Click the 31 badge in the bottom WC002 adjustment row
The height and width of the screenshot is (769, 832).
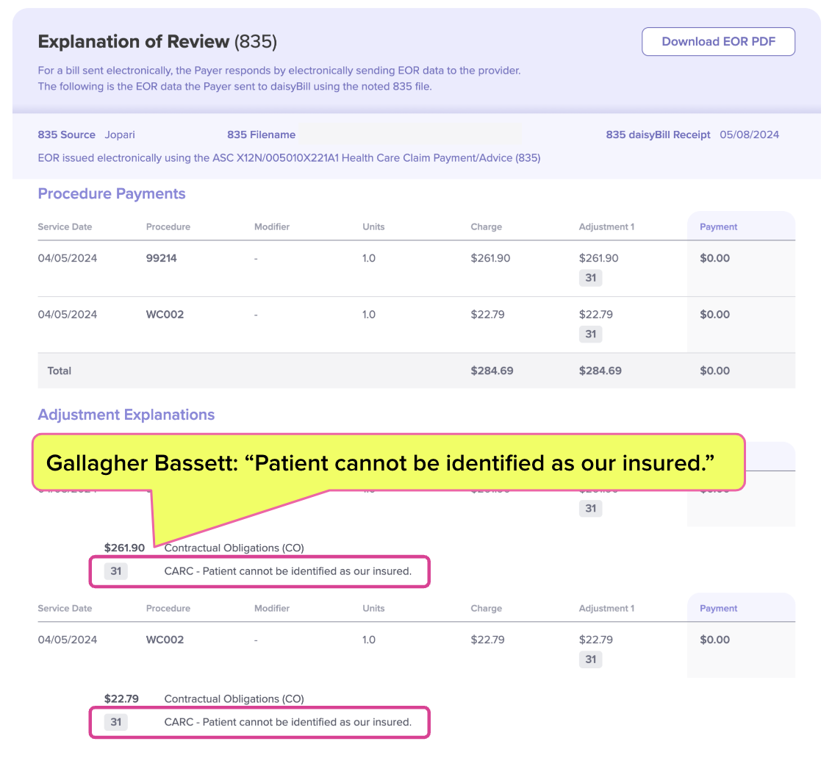[590, 659]
